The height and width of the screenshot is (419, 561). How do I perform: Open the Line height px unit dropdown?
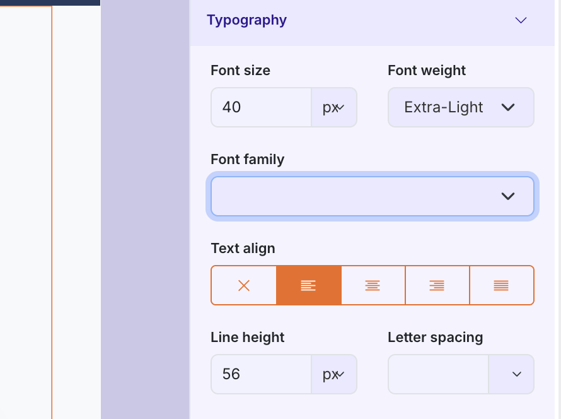coord(333,374)
